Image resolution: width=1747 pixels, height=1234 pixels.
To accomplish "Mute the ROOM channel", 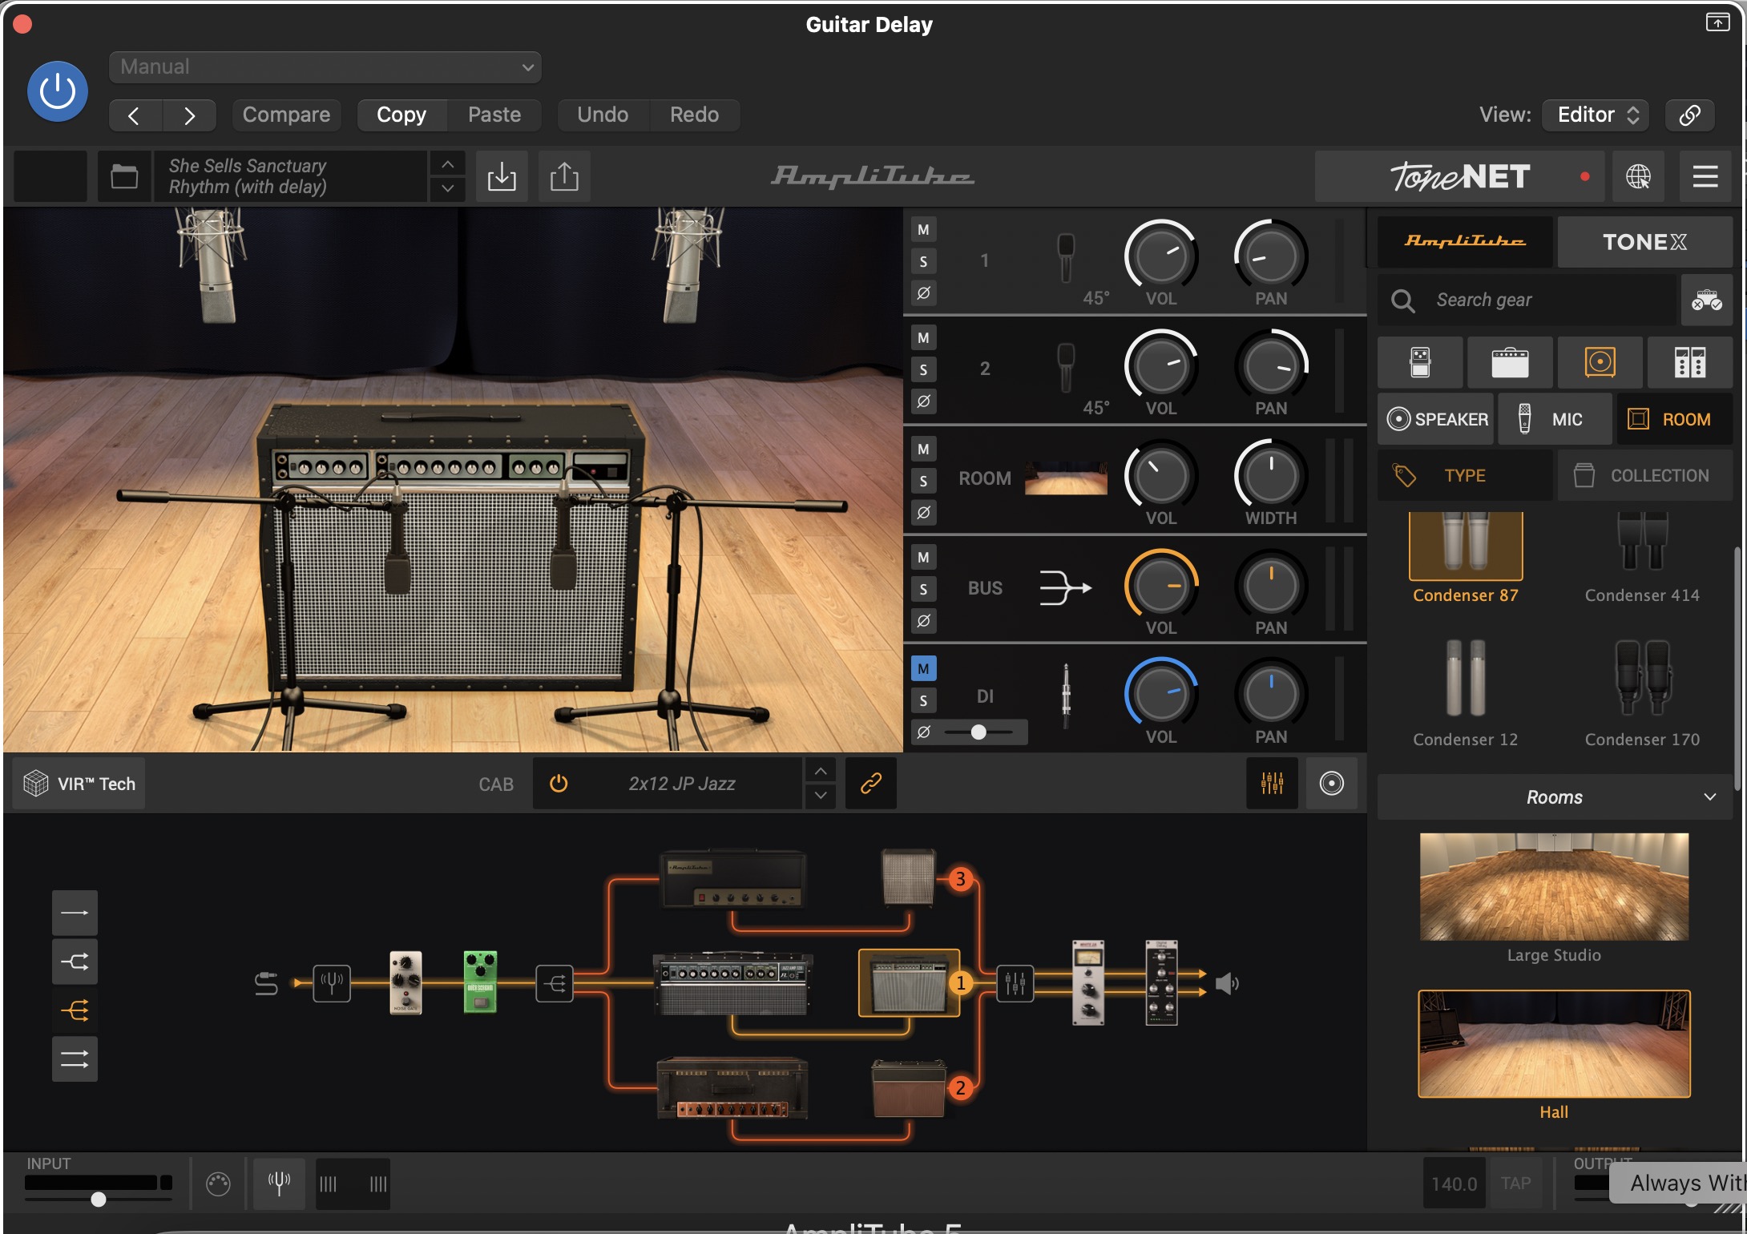I will point(923,449).
